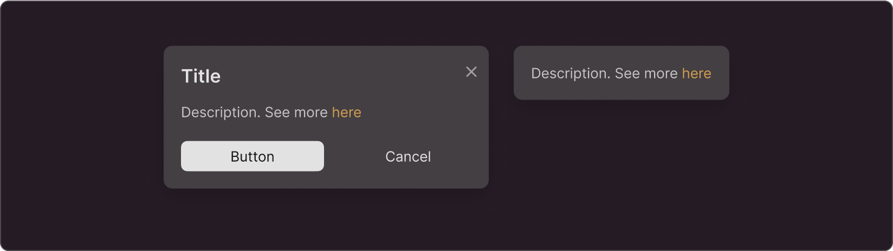Click the dark backdrop underneath the Title dialog
The width and height of the screenshot is (893, 251).
(x=326, y=219)
